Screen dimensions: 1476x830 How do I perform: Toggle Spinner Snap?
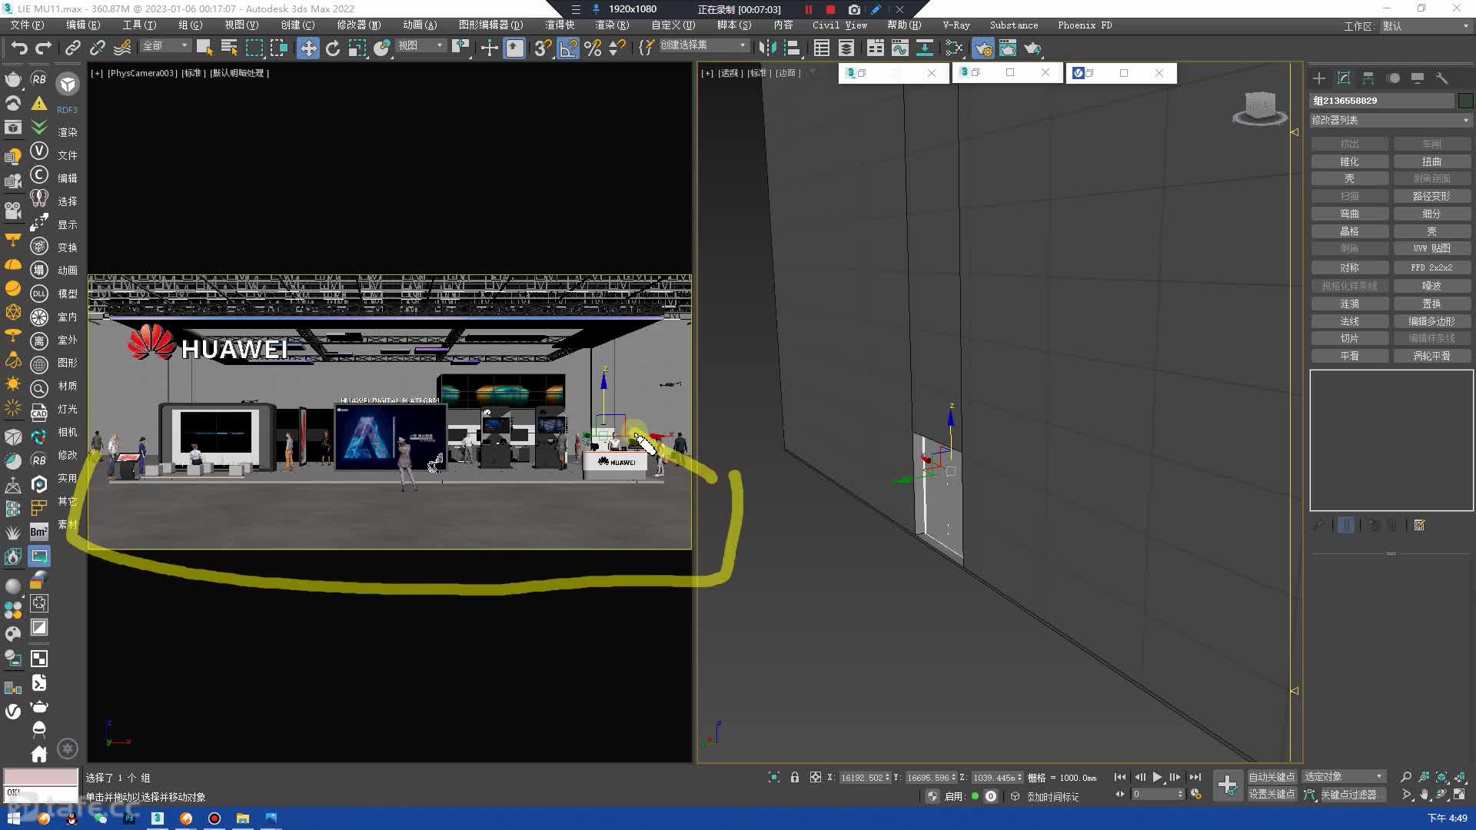coord(617,48)
